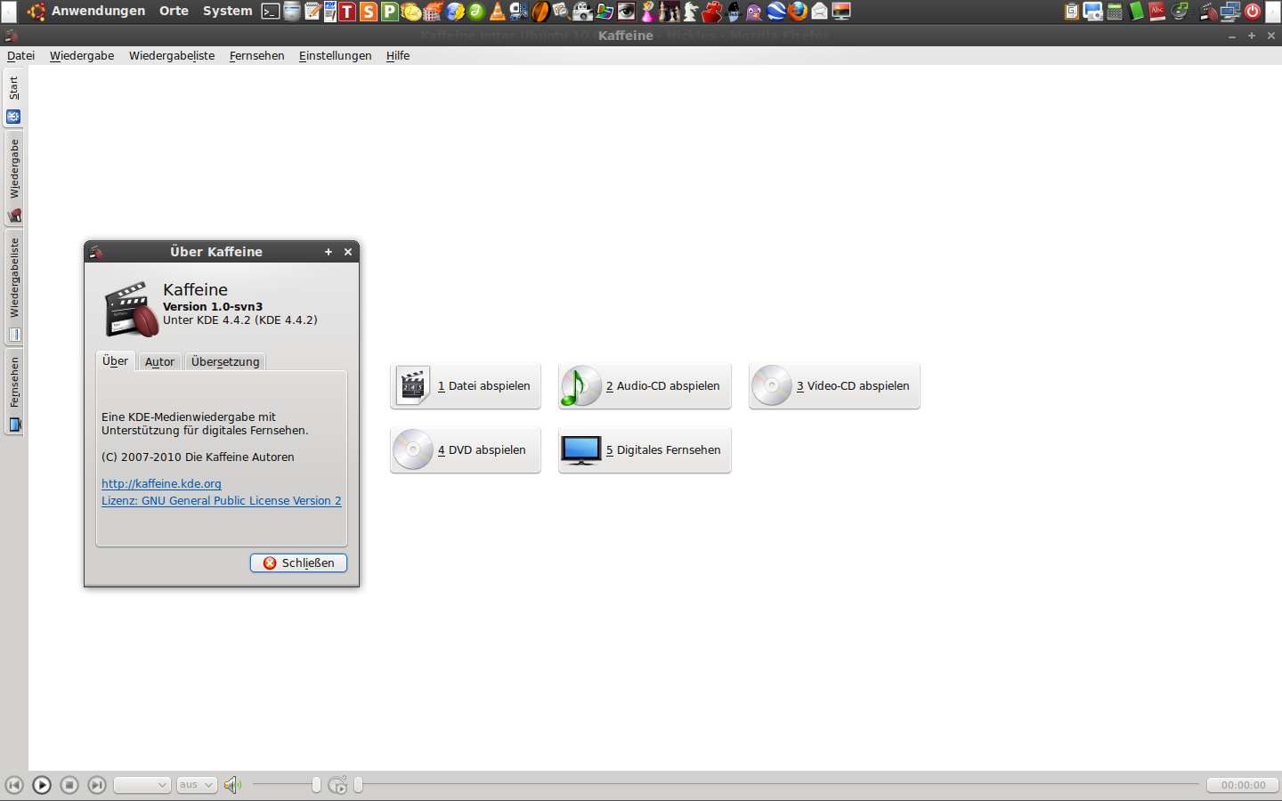The width and height of the screenshot is (1282, 801).
Task: Launch VLC media player cone icon
Action: 498,12
